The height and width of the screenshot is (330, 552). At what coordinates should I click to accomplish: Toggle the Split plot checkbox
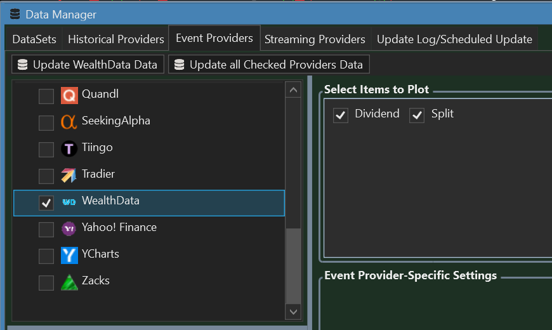click(417, 115)
